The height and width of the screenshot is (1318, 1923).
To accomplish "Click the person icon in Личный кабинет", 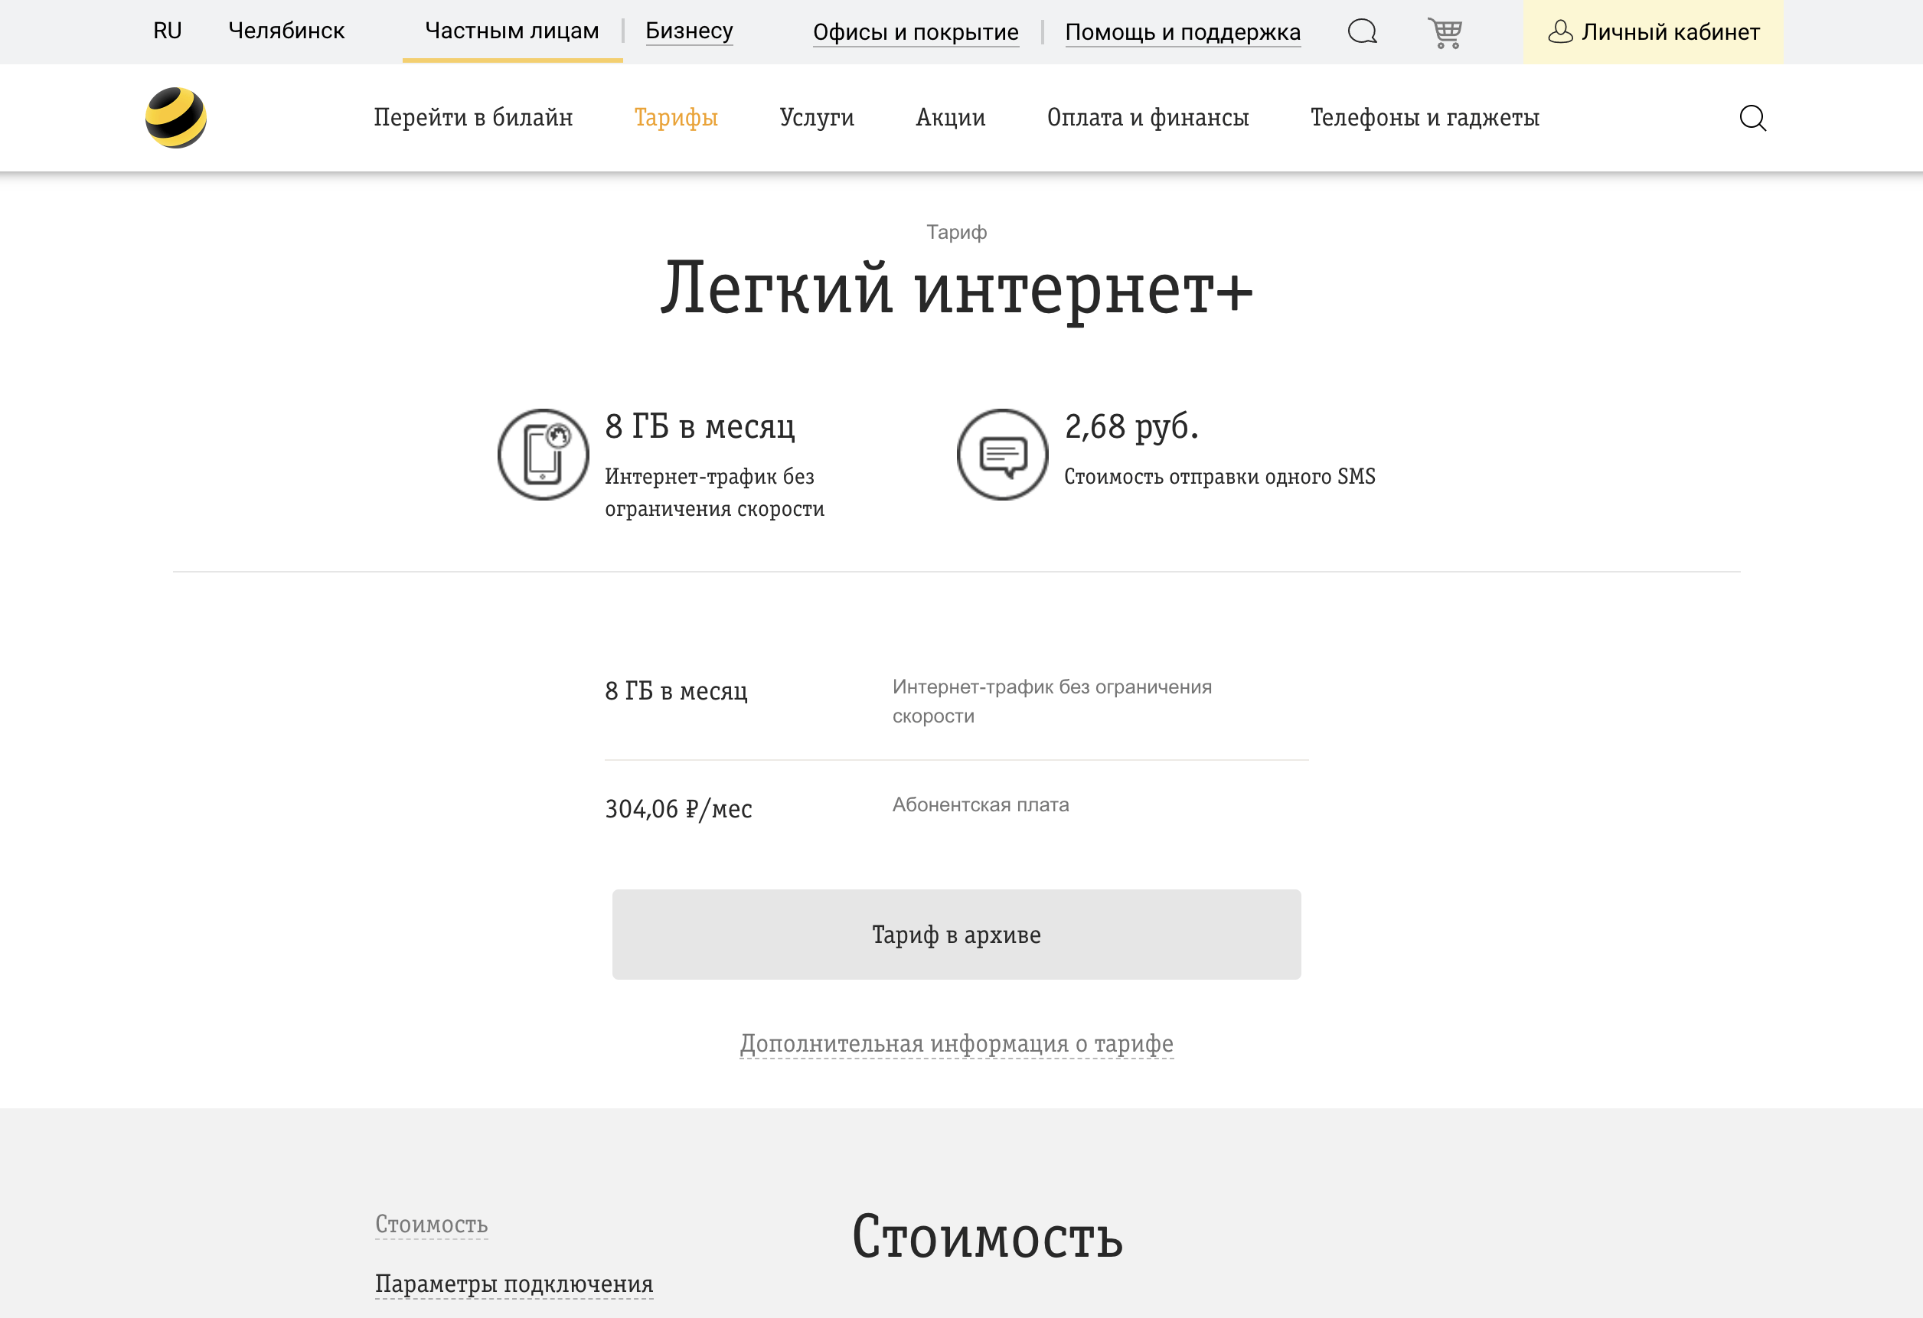I will pyautogui.click(x=1561, y=32).
